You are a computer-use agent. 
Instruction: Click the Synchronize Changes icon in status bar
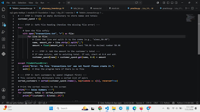35,103
